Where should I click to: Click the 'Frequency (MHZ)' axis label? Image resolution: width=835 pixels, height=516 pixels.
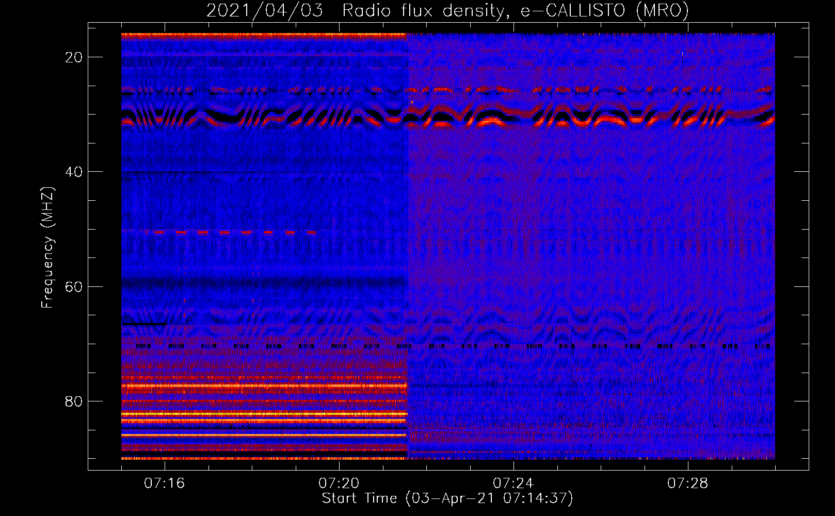[x=47, y=248]
